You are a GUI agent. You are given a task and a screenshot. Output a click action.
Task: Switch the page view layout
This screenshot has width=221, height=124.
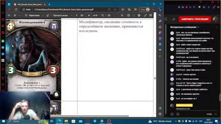tap(109, 15)
